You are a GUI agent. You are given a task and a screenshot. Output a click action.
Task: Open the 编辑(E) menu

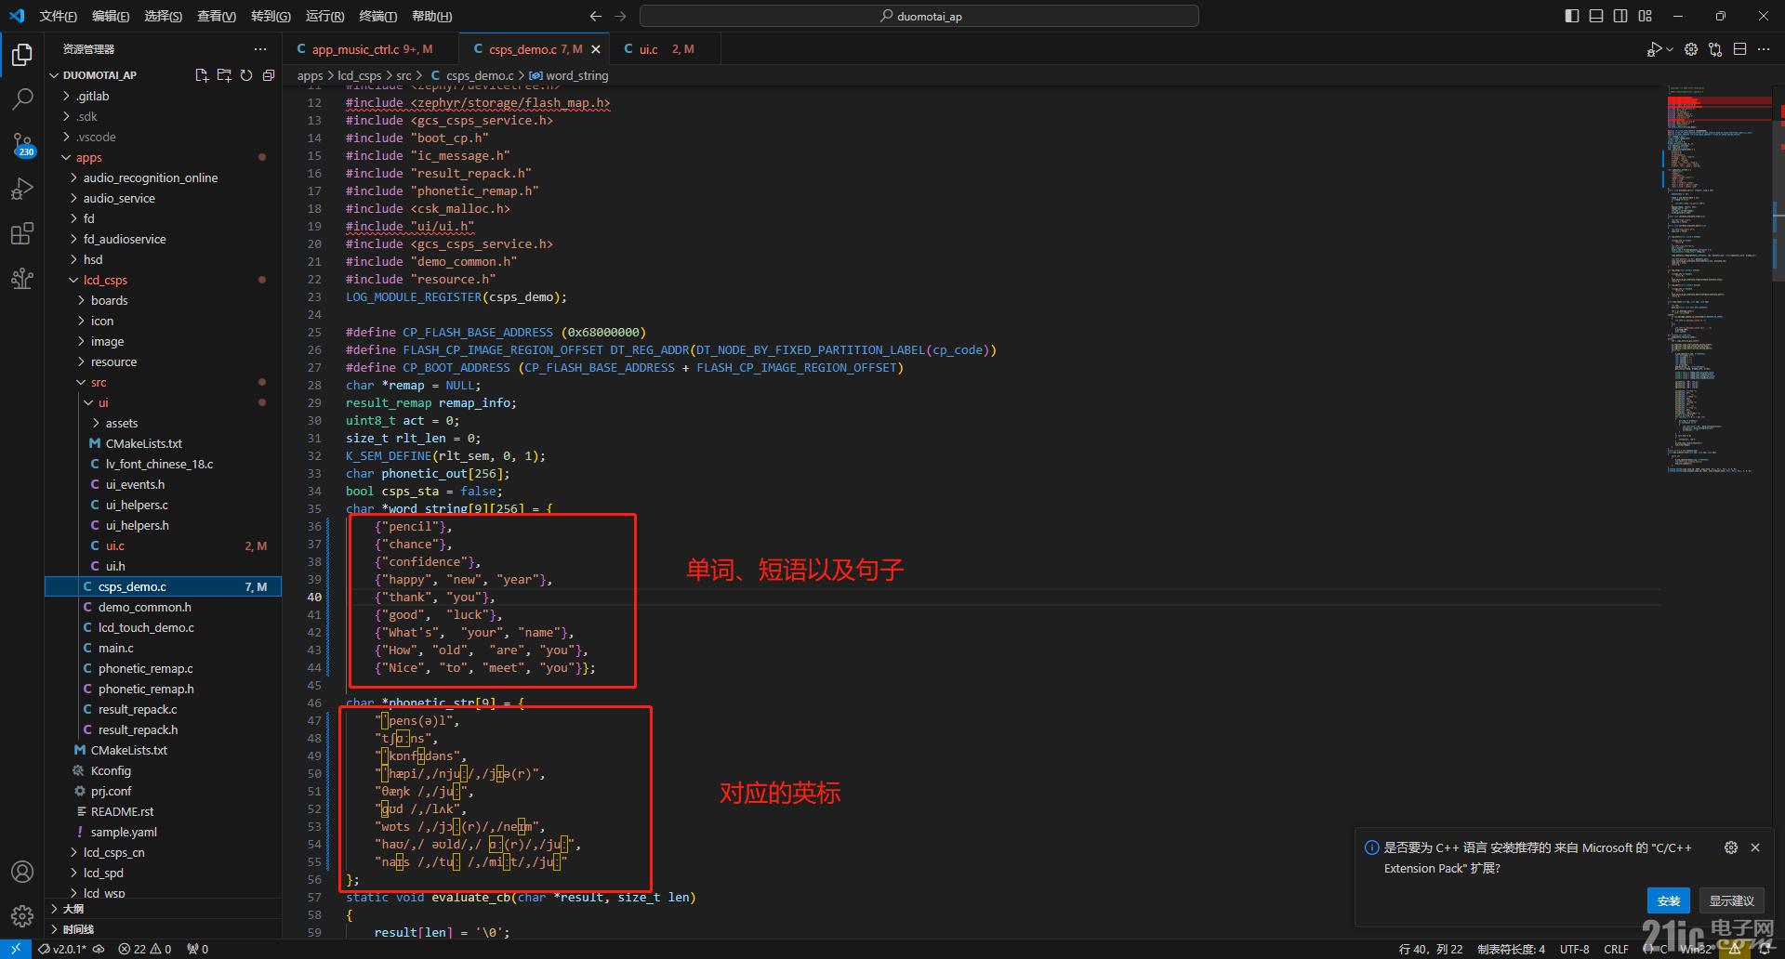click(x=111, y=16)
